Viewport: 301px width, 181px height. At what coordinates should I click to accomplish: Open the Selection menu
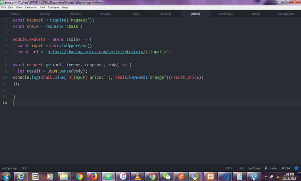tap(31, 8)
